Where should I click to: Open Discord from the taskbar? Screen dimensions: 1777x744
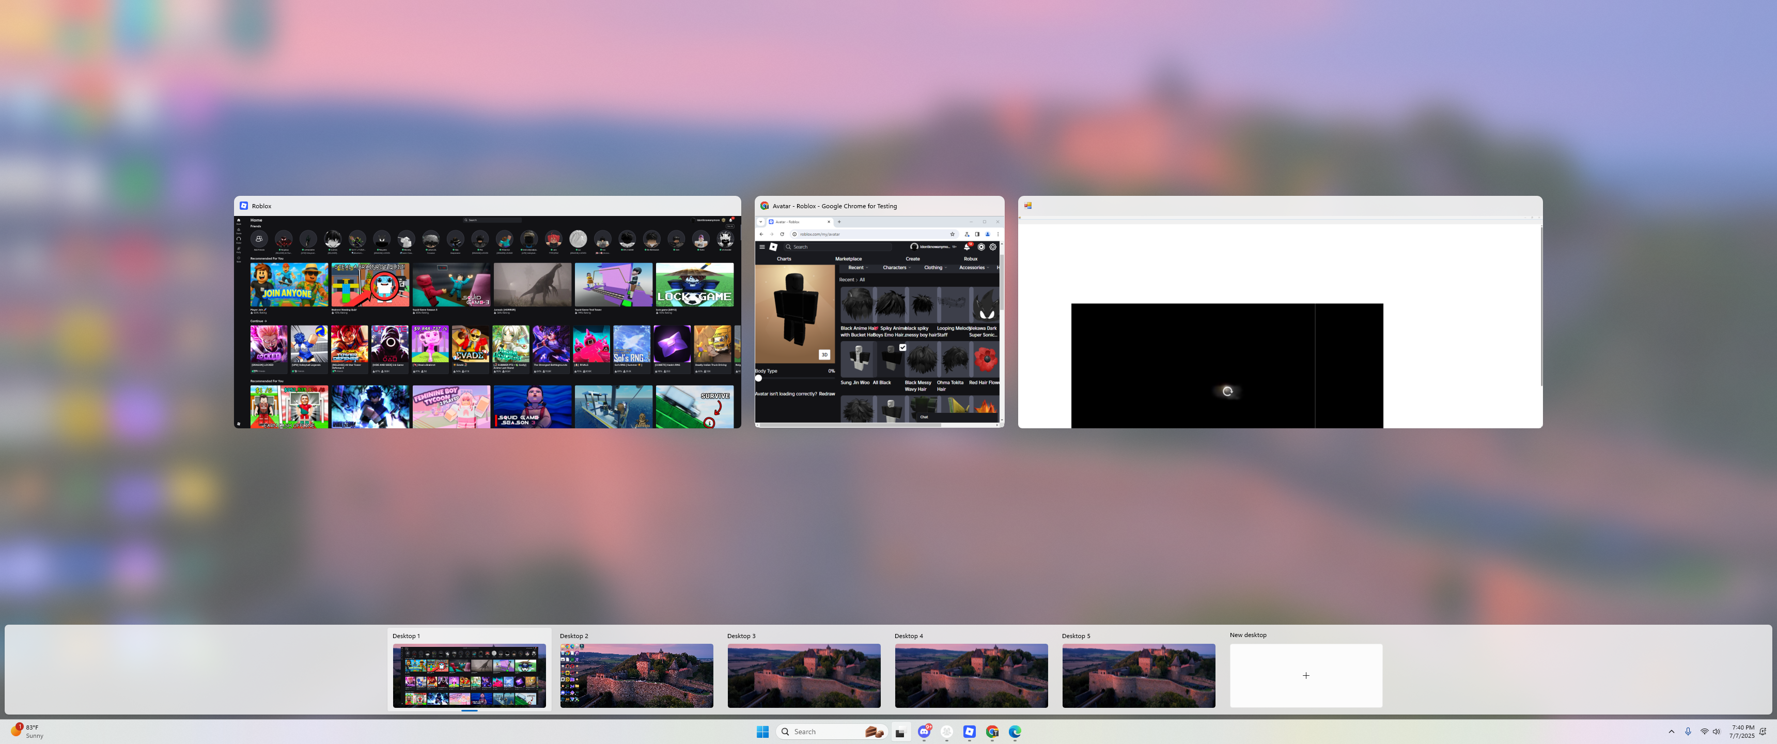[924, 732]
